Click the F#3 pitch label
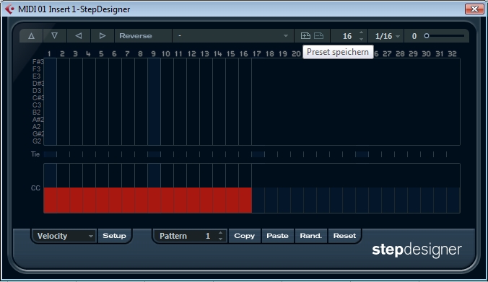The height and width of the screenshot is (282, 488). (38, 62)
